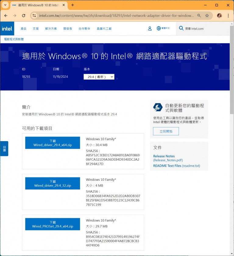Click the 文件 heading
The image size is (234, 256).
coord(158,148)
